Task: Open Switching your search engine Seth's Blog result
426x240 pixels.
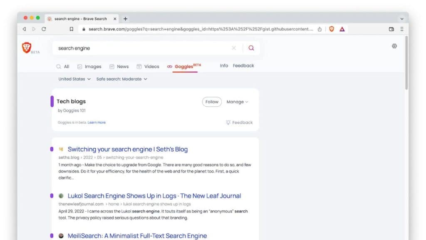Action: pos(128,149)
